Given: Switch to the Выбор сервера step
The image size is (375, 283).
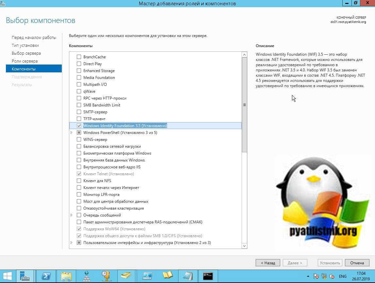Looking at the screenshot, I should coord(26,53).
